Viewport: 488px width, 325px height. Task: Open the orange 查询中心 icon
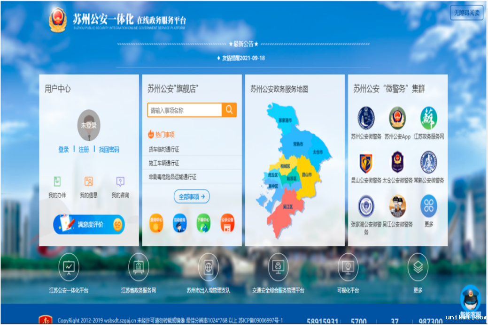pos(156,223)
